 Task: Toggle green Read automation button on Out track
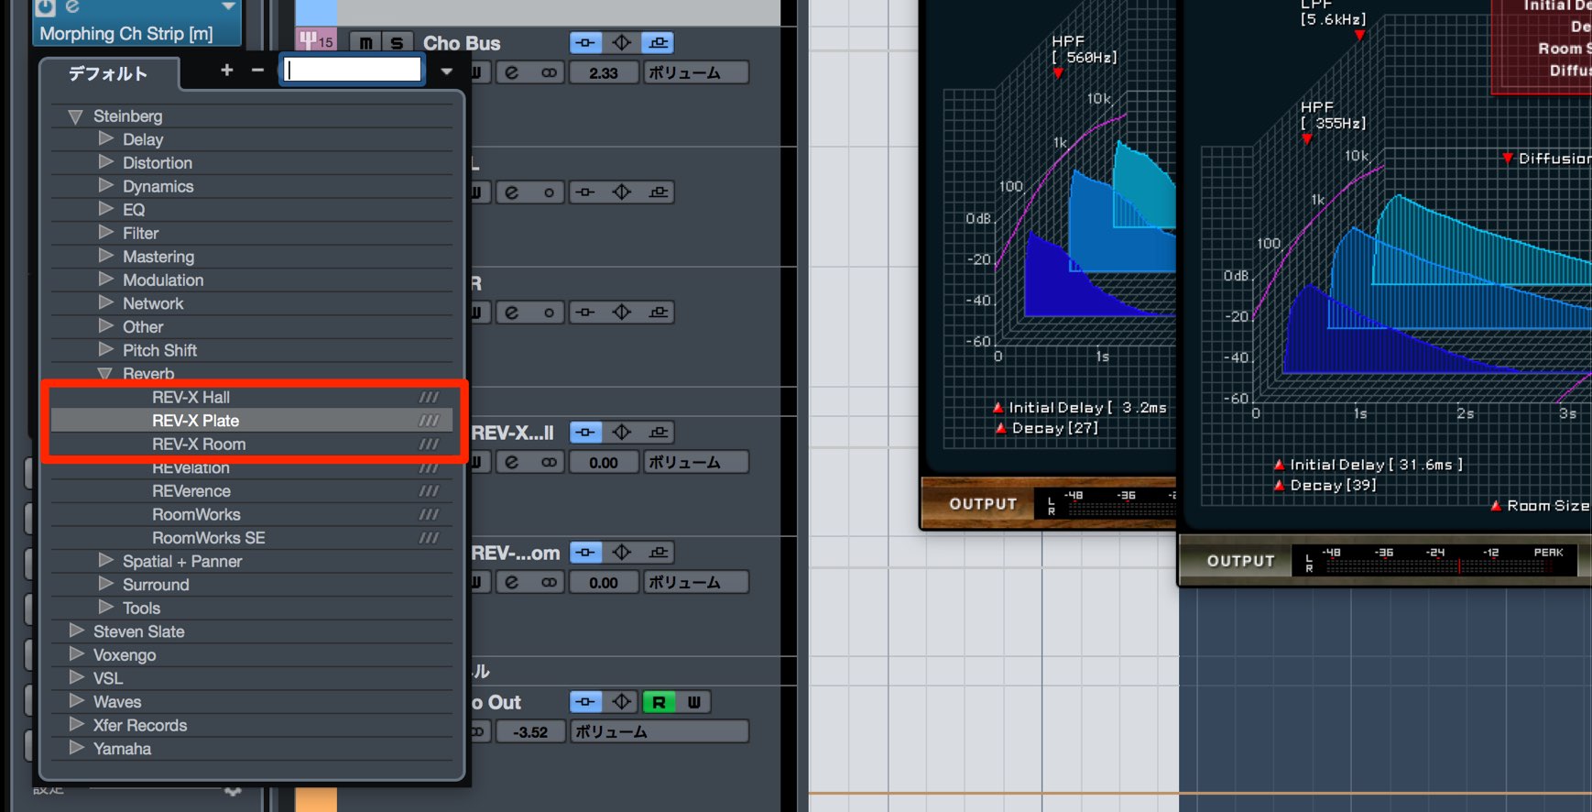658,702
